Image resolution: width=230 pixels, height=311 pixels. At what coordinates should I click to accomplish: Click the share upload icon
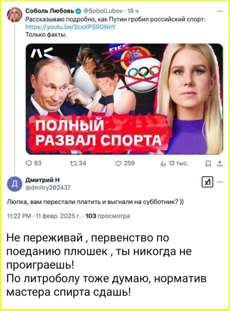220,163
